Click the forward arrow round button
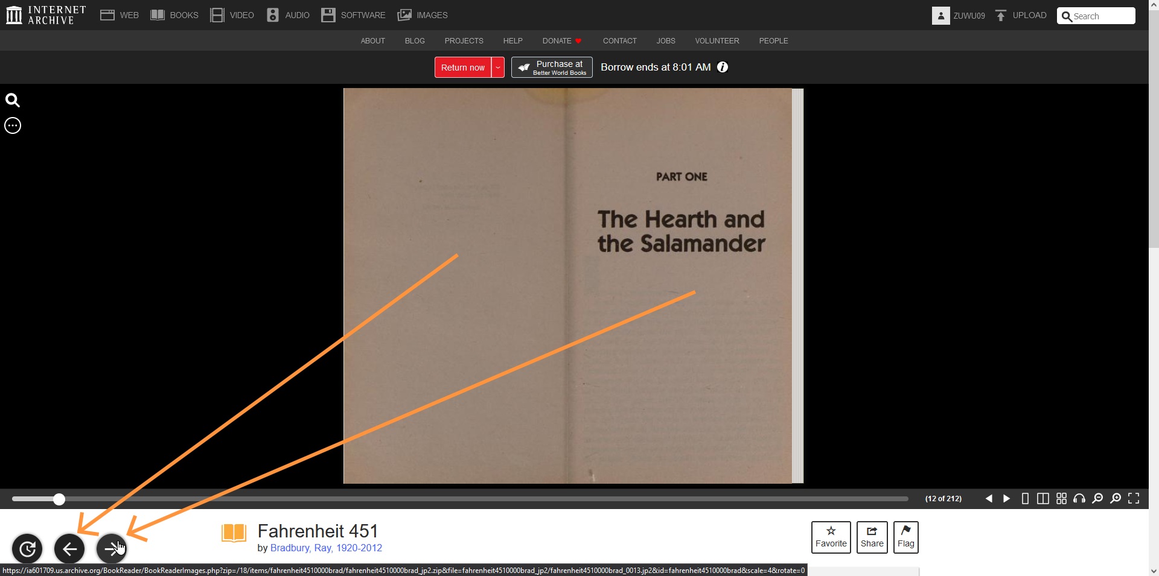Screen dimensions: 1159x576 (112, 549)
